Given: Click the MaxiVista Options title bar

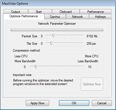Looking at the screenshot, I should [x=58, y=4].
